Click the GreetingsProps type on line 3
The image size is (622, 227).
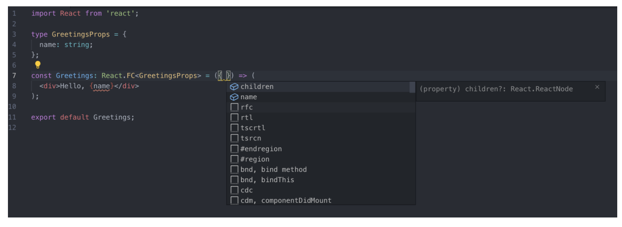click(x=81, y=34)
